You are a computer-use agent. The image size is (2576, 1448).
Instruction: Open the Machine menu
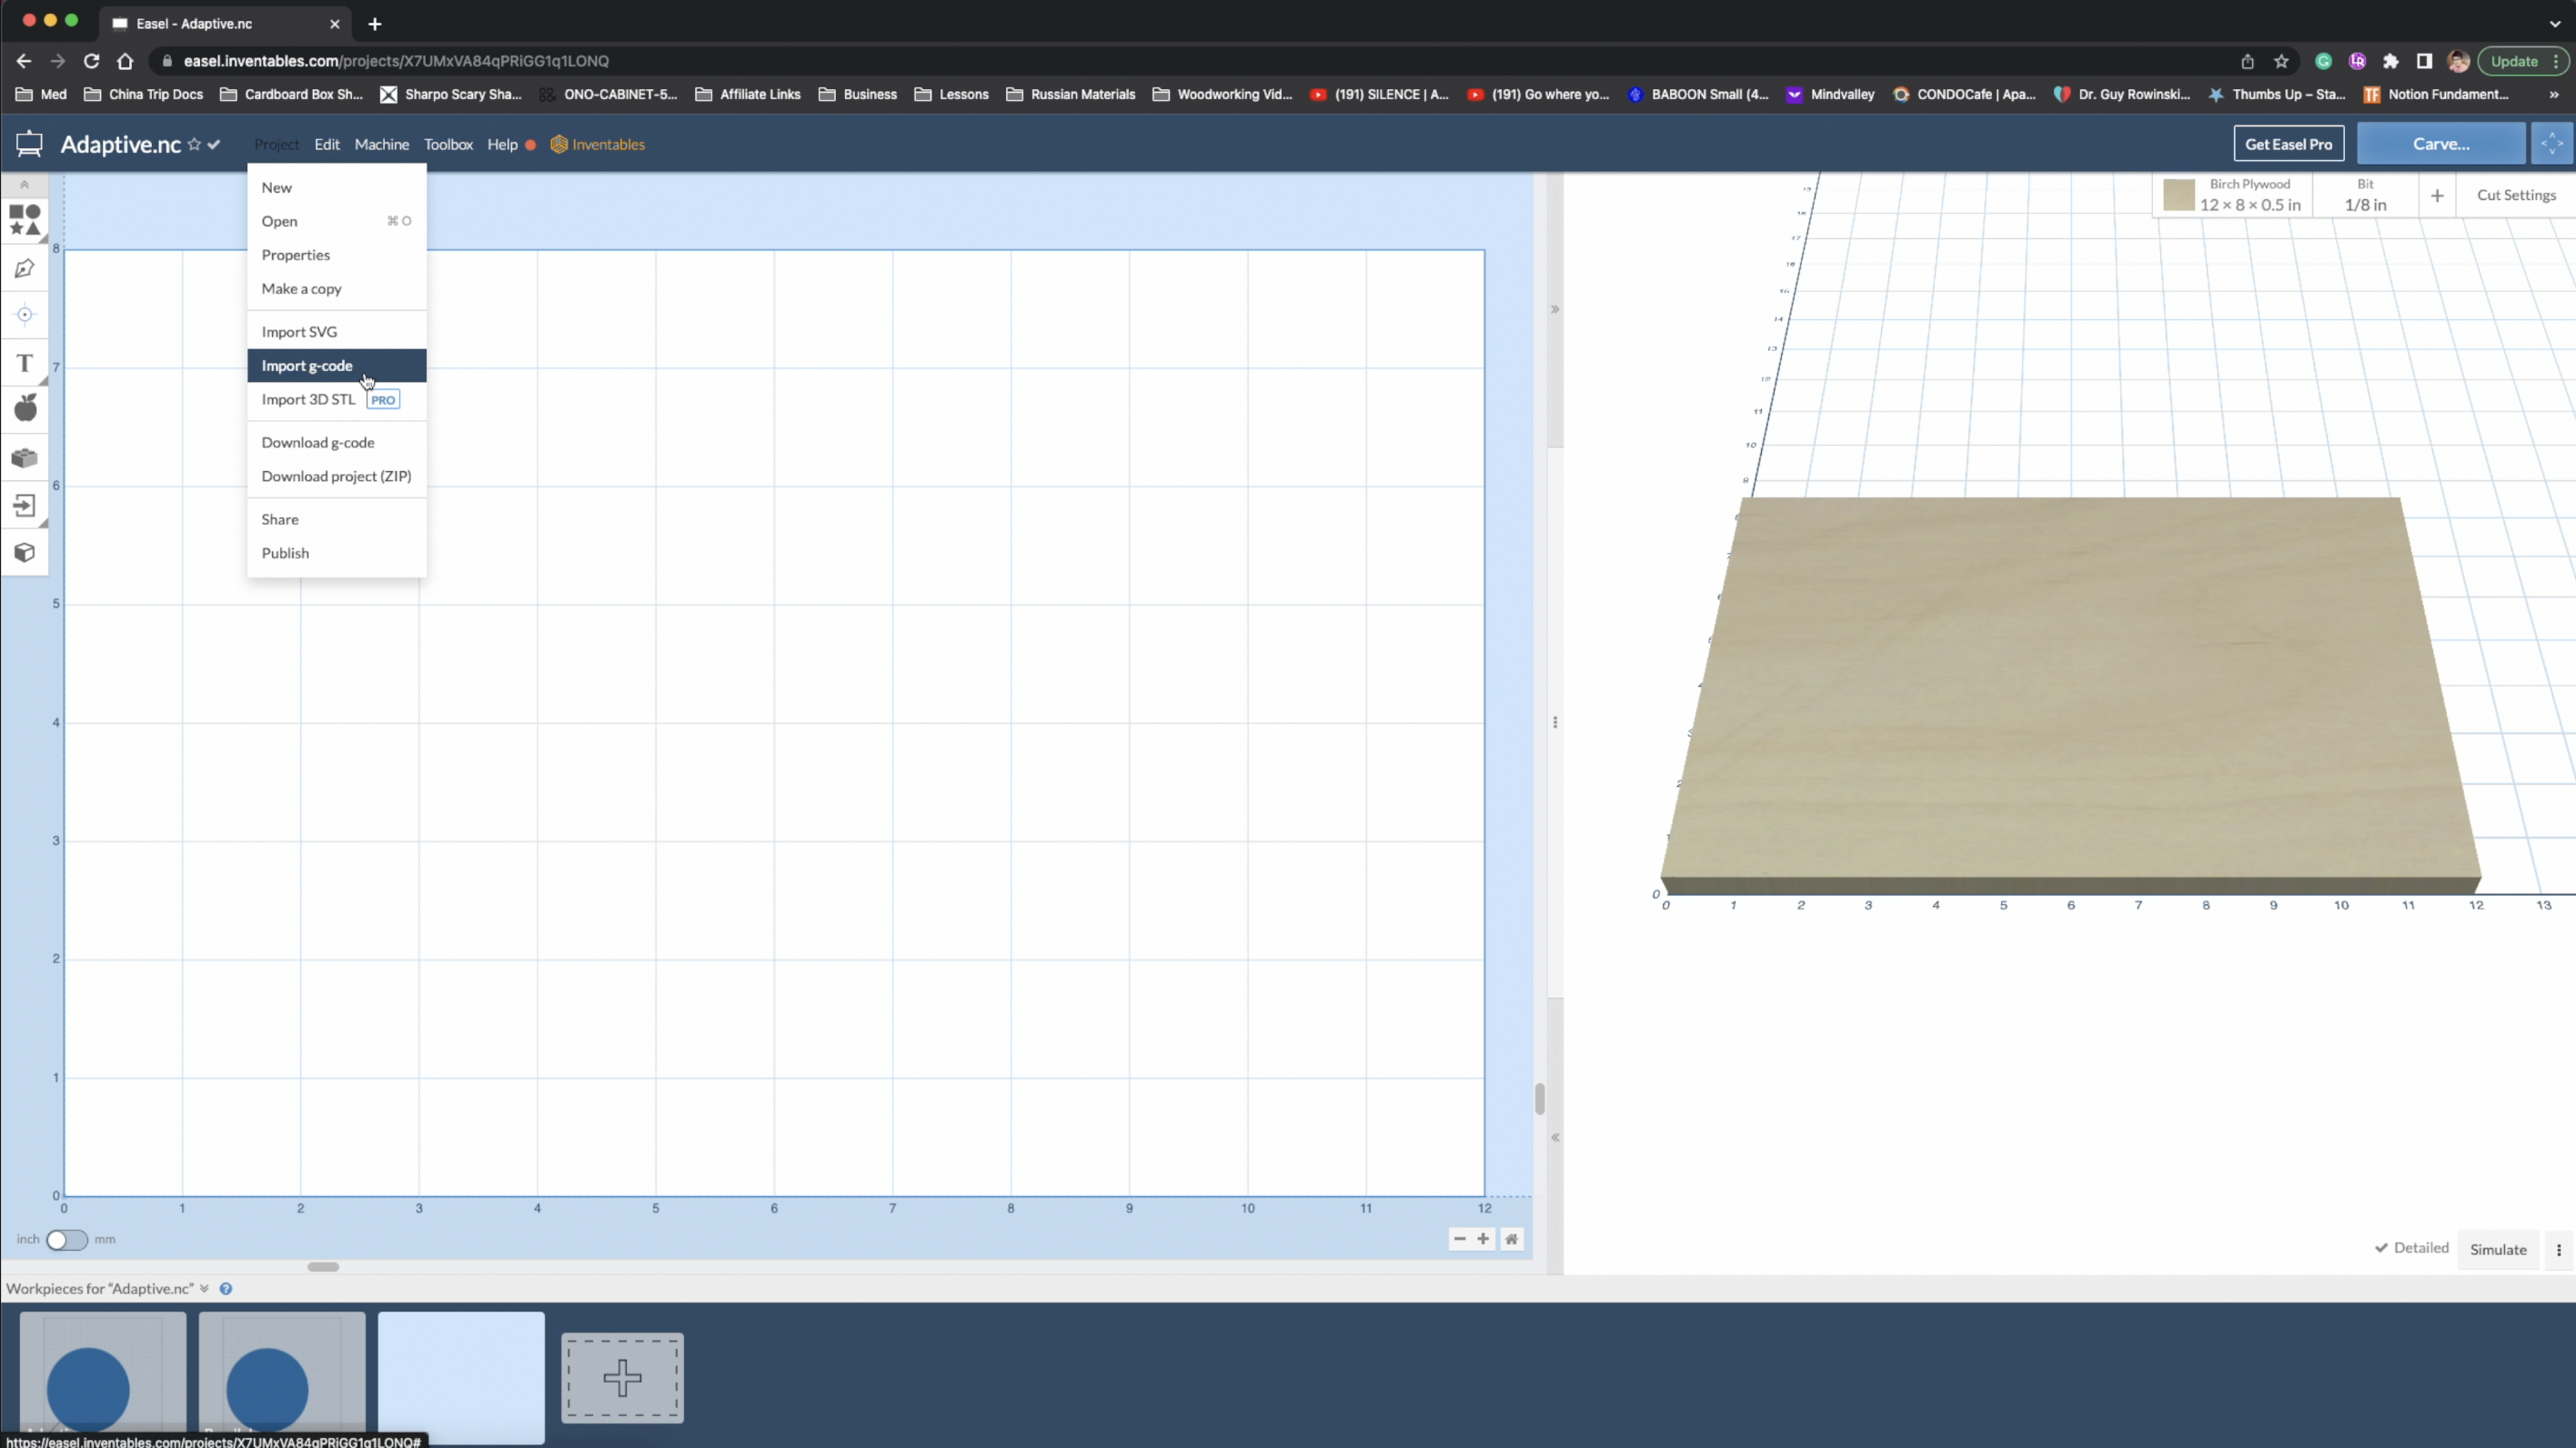pos(381,144)
